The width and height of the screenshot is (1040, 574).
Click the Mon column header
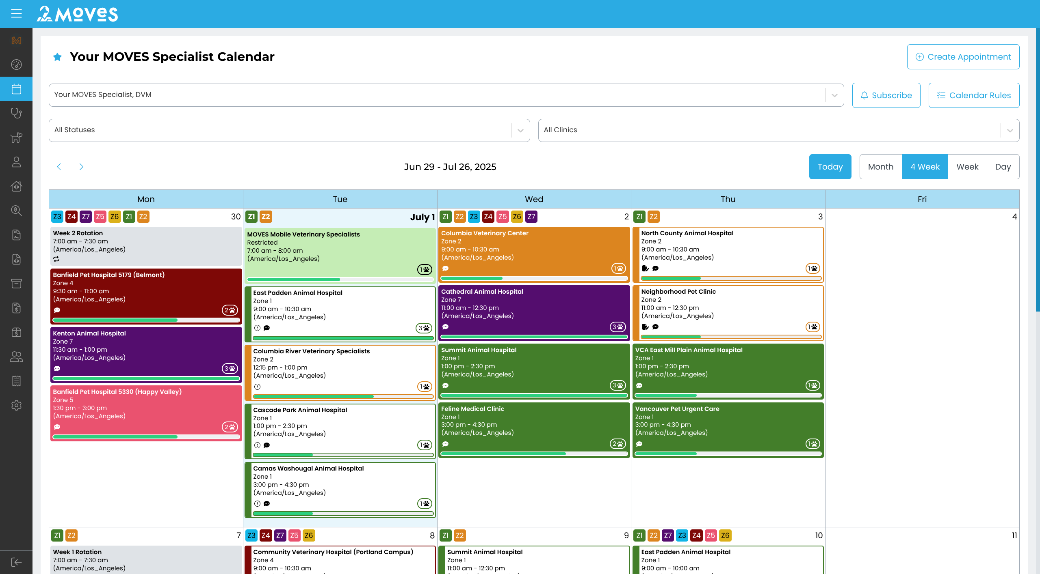point(146,199)
